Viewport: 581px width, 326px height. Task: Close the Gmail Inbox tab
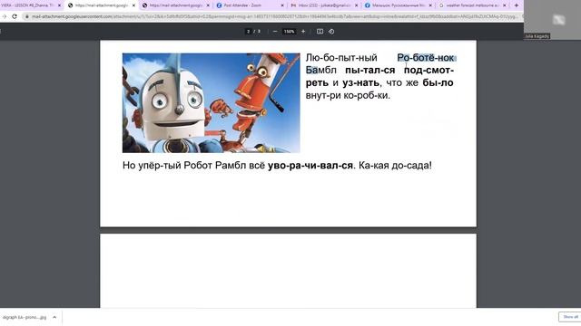[357, 5]
